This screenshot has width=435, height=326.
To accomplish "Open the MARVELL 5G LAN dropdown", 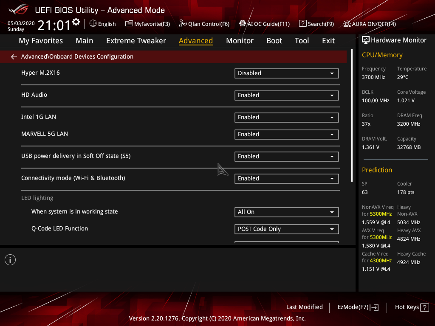I will coord(287,135).
